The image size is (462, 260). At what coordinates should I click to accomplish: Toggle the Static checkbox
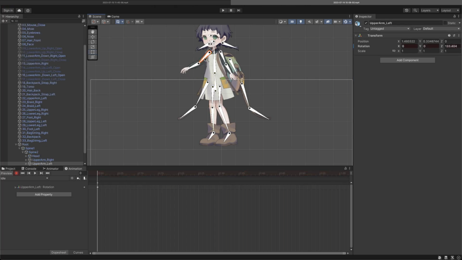pos(445,23)
